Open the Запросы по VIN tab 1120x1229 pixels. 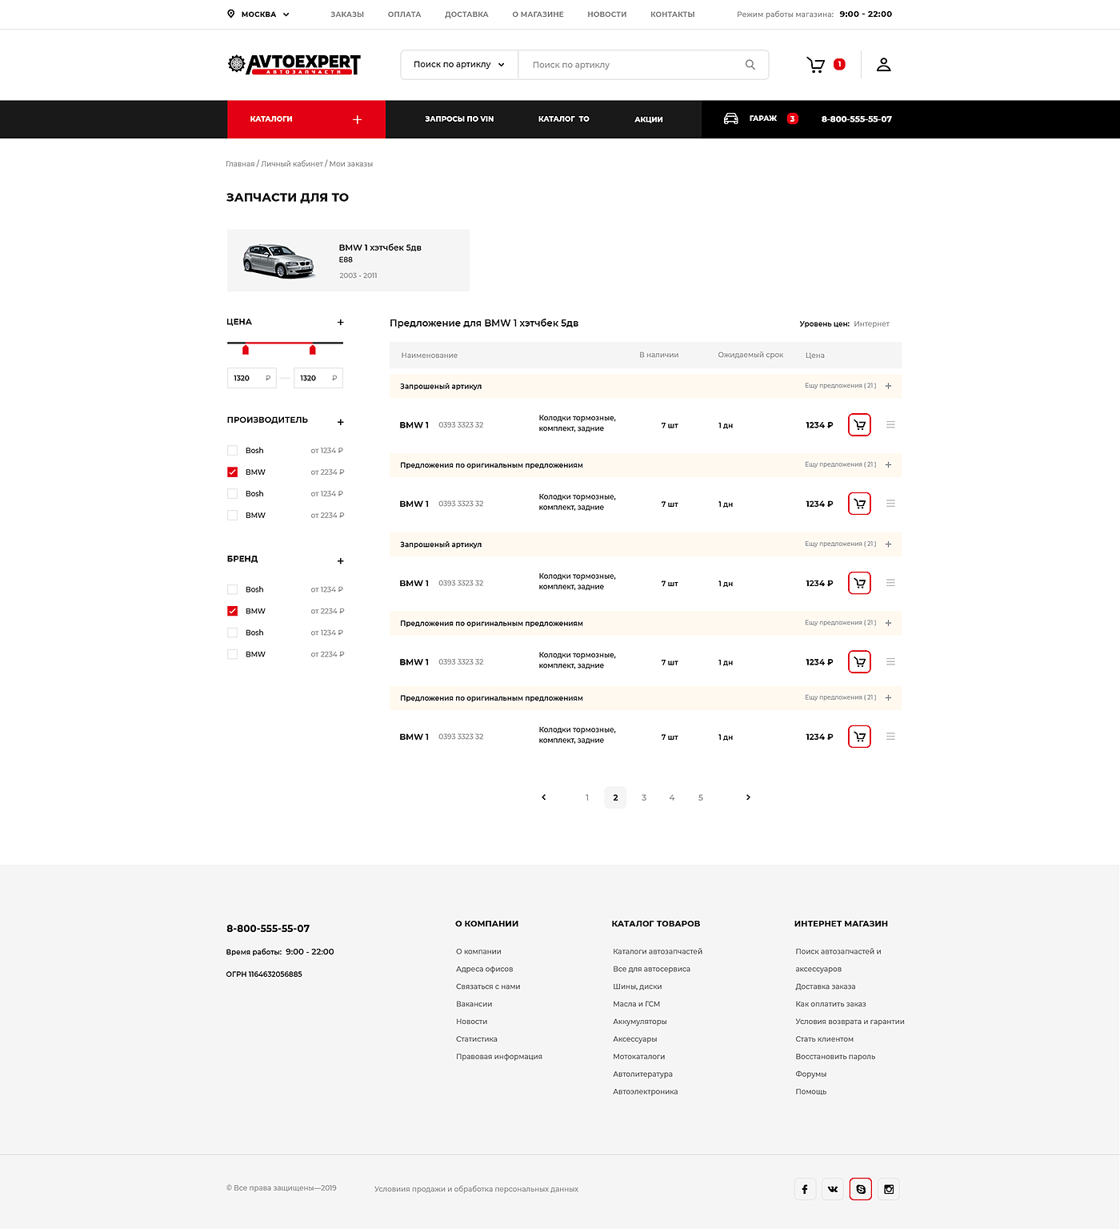(459, 119)
